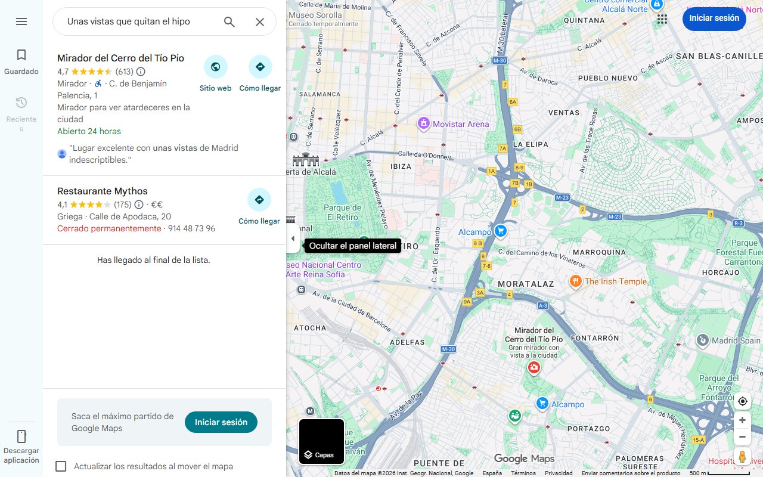Zoom in on the map
The image size is (763, 477).
click(742, 420)
